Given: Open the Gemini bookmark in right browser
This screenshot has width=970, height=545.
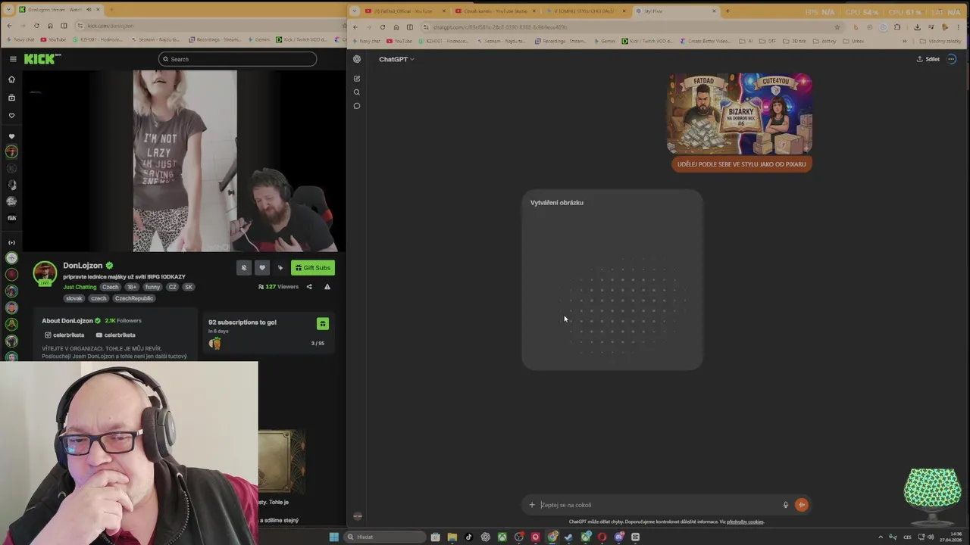Looking at the screenshot, I should point(605,41).
